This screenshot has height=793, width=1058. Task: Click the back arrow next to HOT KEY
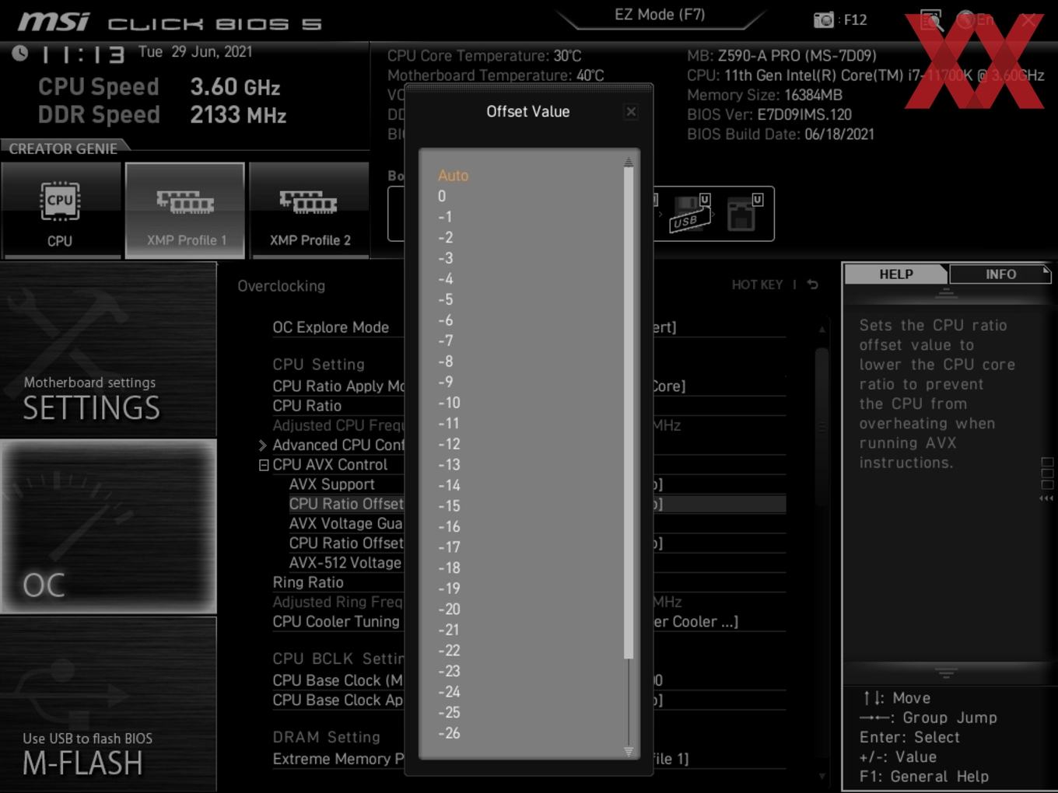click(812, 285)
